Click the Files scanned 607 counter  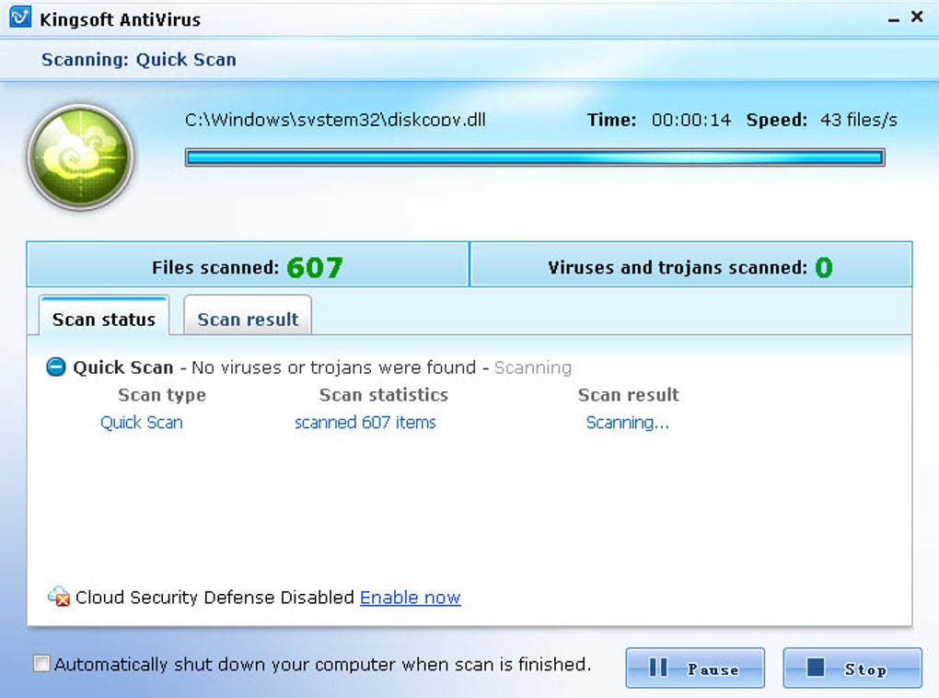point(248,267)
